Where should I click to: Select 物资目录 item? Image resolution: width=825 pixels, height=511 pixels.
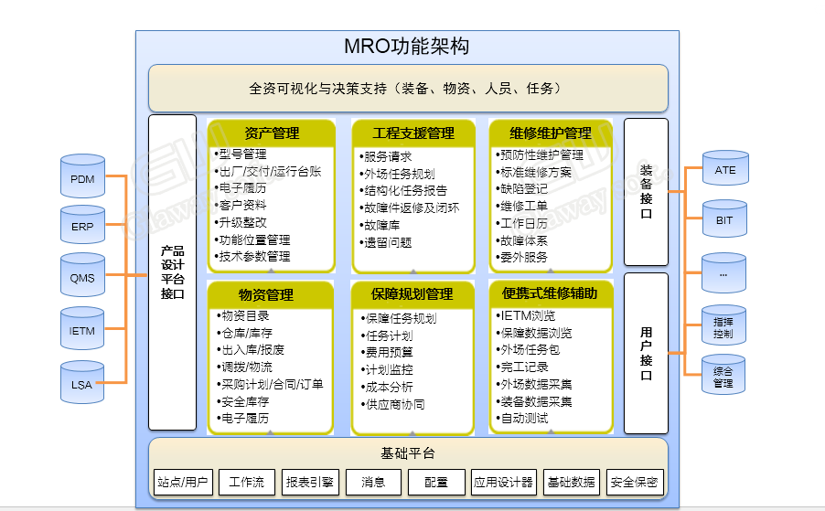click(x=245, y=315)
